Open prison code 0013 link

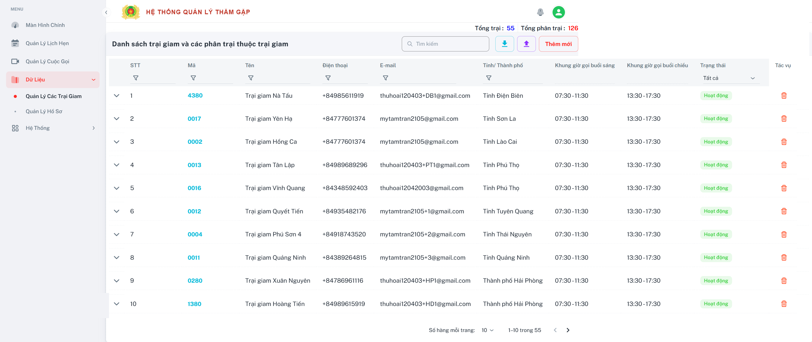194,165
